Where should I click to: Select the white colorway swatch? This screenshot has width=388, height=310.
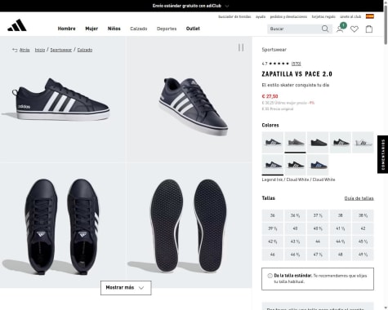tap(363, 142)
